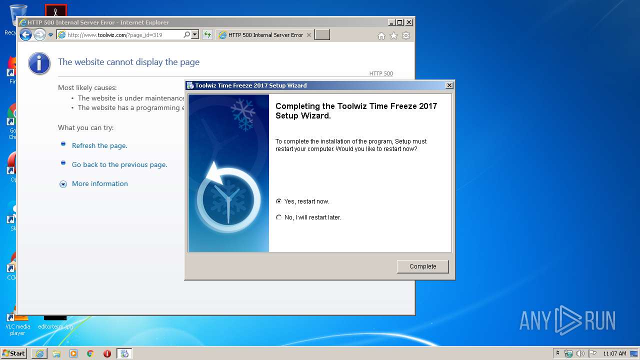Click 'The website cannot display the page' heading

click(128, 62)
